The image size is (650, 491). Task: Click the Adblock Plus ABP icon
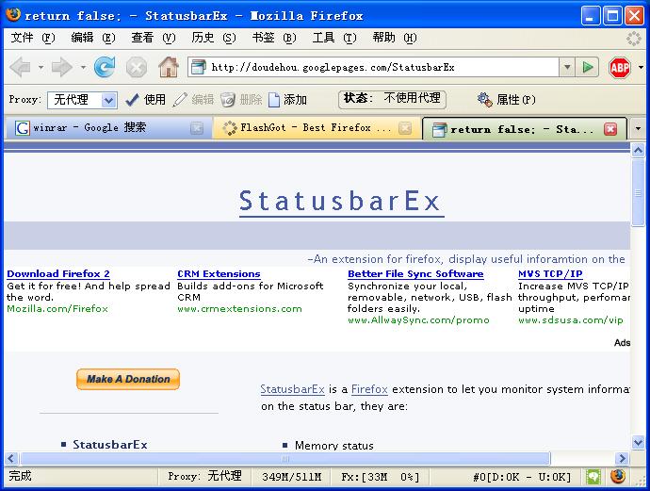pyautogui.click(x=620, y=67)
